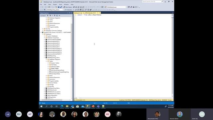Viewport: 213px width, 120px height.
Task: Expand the AdventureWorksDW2017 database node
Action: pyautogui.click(x=44, y=54)
